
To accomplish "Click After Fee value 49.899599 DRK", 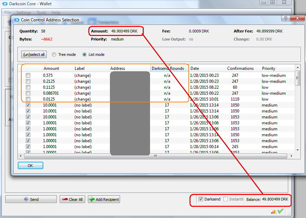I will 269,31.
